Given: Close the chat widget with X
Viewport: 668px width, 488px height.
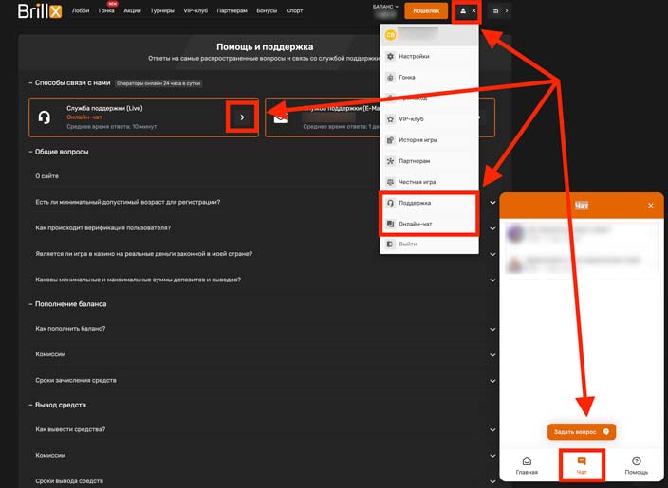Looking at the screenshot, I should 650,206.
